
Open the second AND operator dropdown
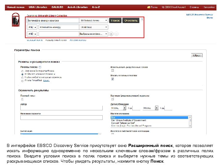point(32,34)
